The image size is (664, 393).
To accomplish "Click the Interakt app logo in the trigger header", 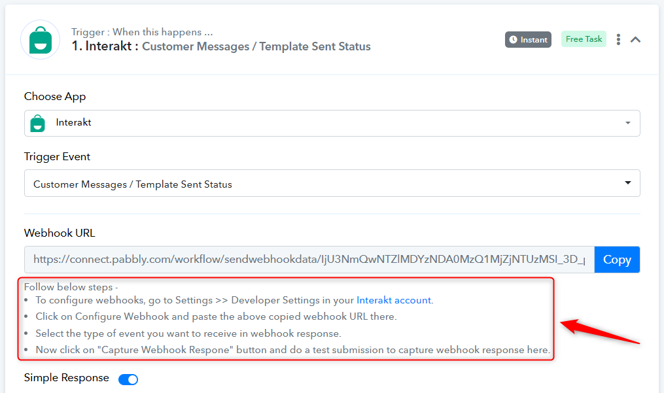I will [x=40, y=40].
